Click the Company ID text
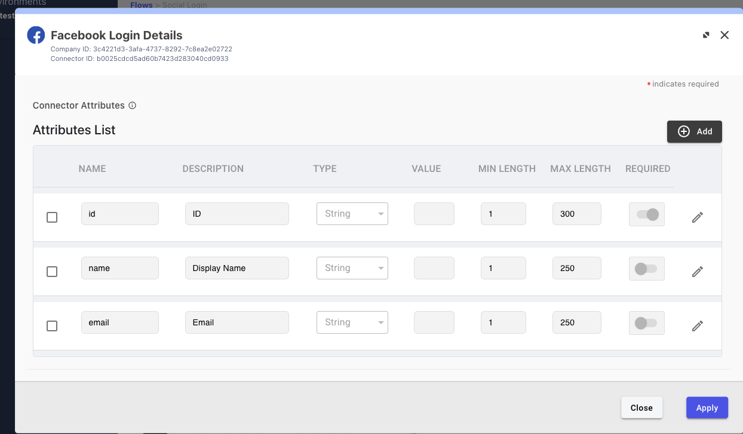Image resolution: width=743 pixels, height=434 pixels. point(142,49)
